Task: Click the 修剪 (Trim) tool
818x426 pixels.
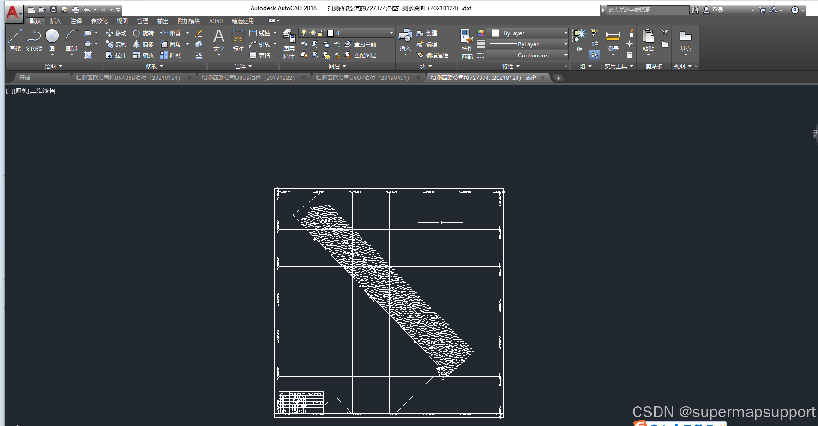Action: (170, 33)
